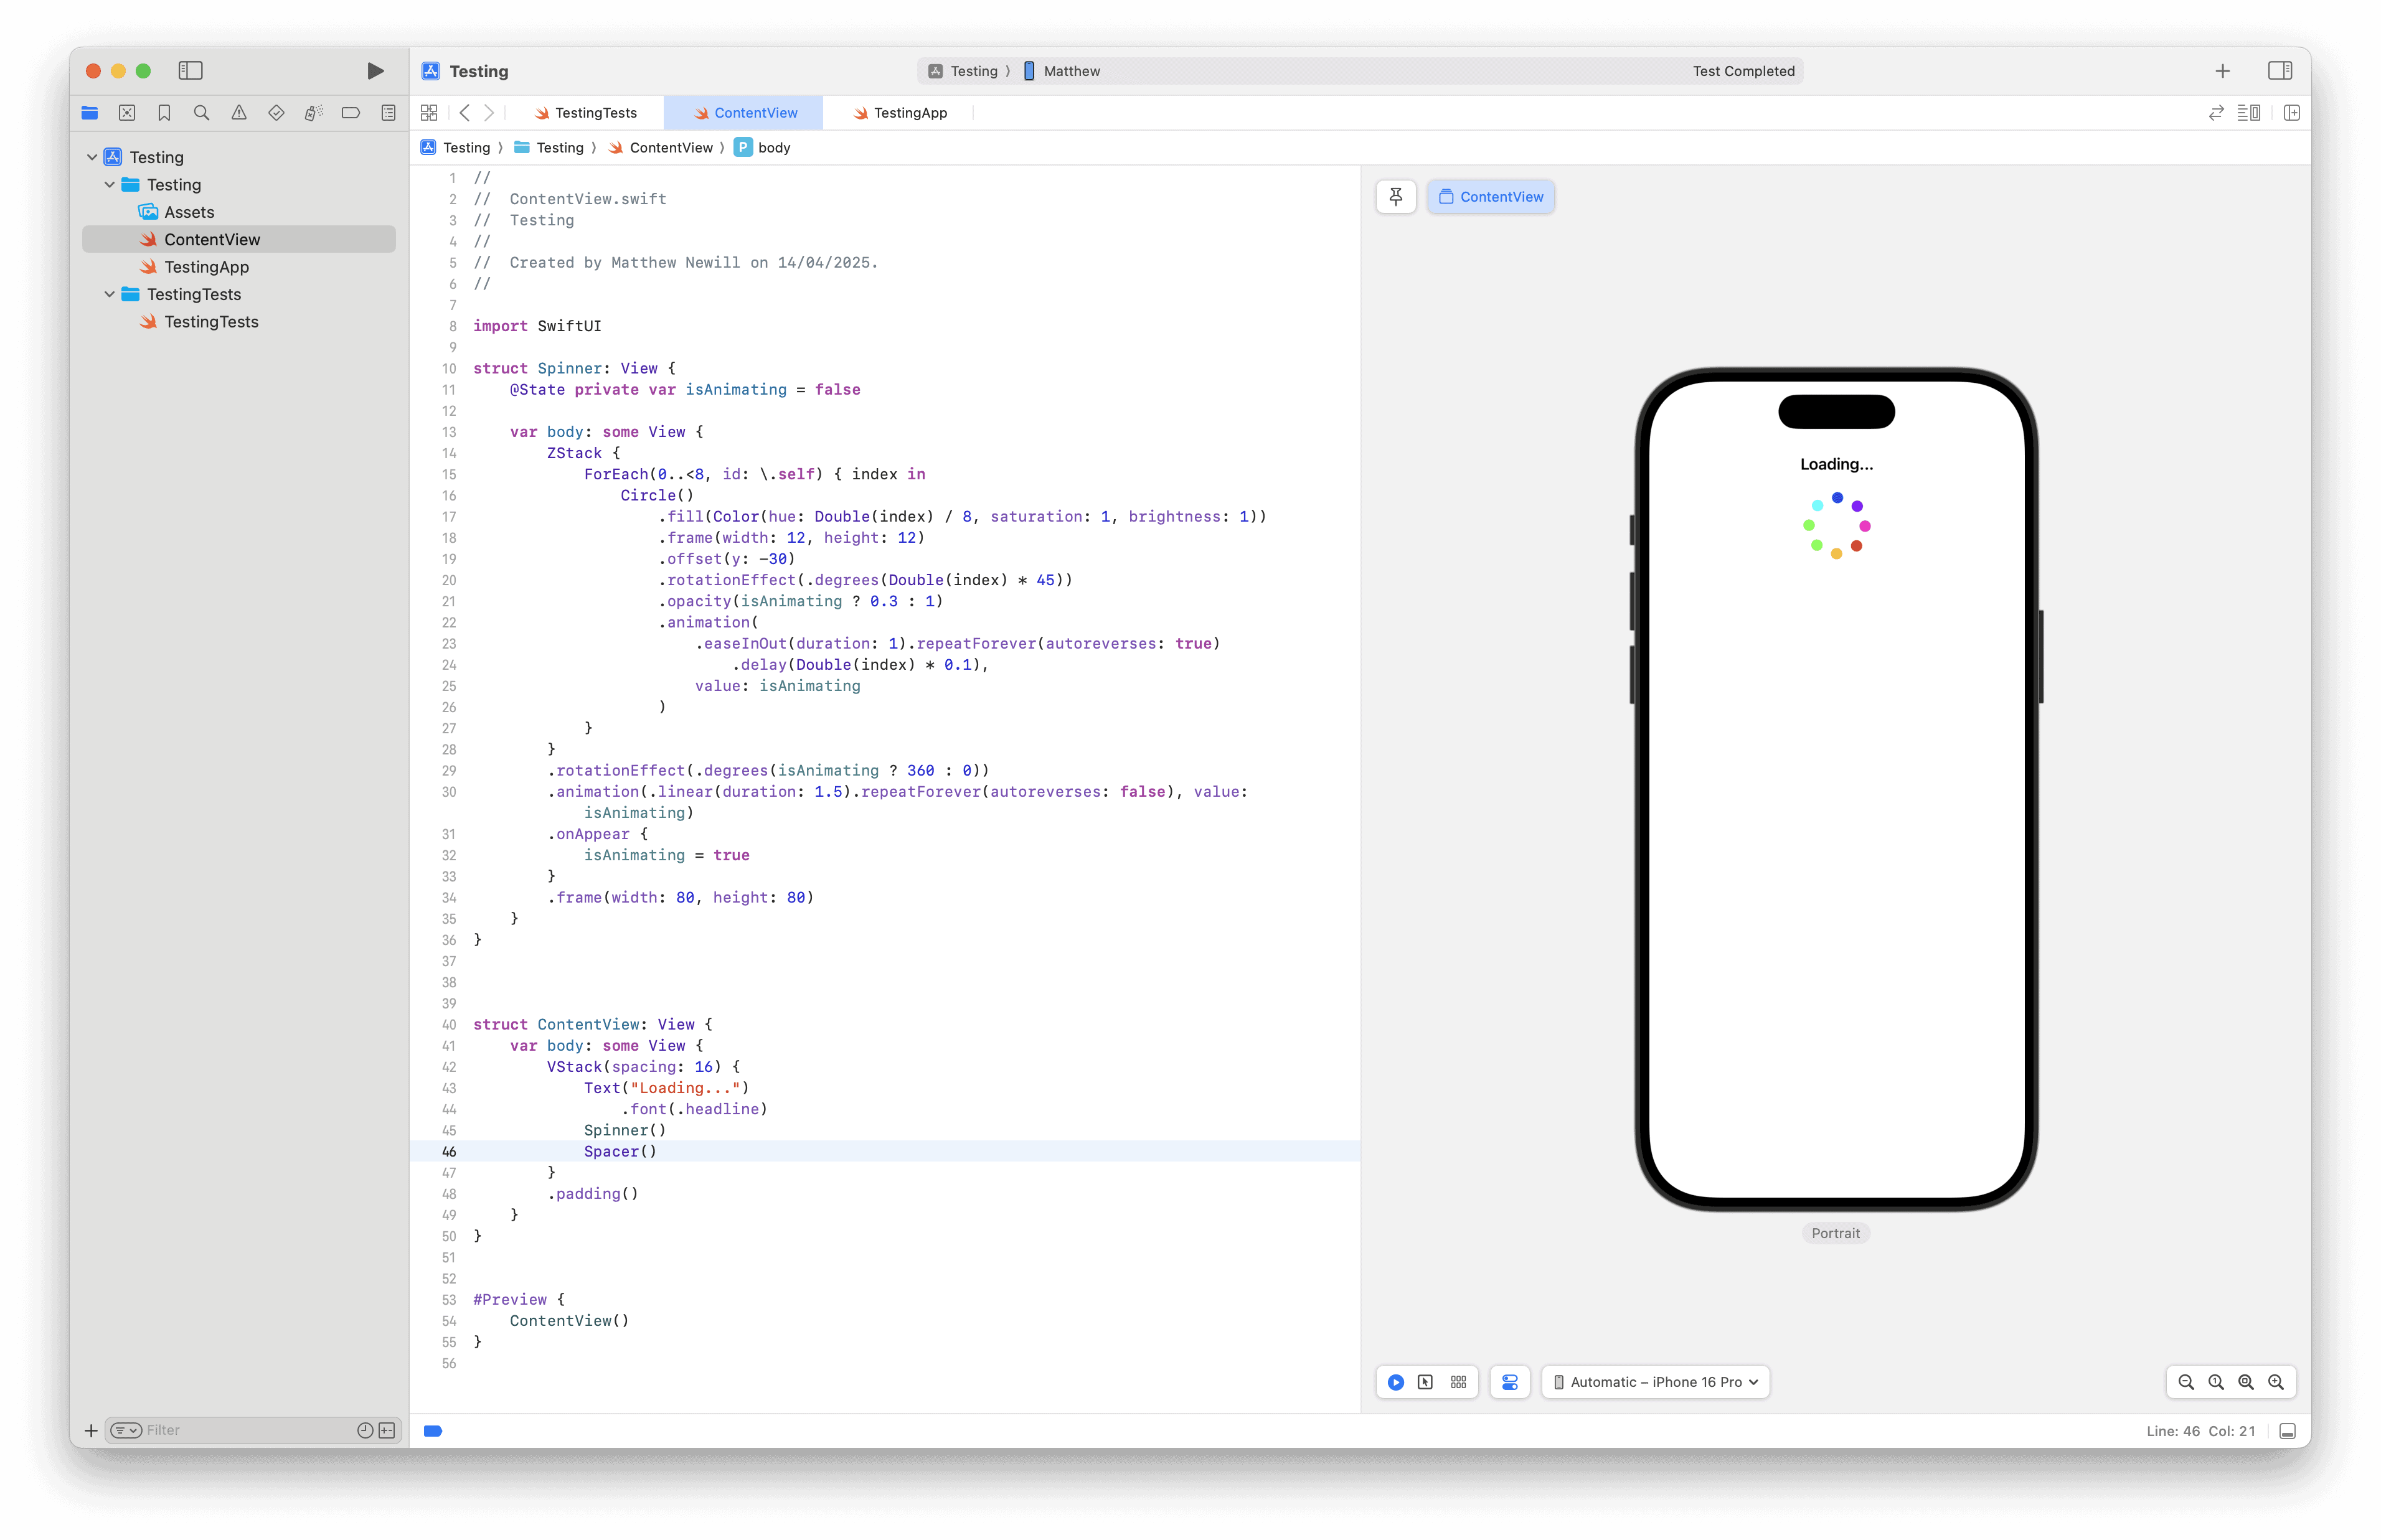Open the Breakpoint navigator tag icon
This screenshot has width=2381, height=1540.
[x=350, y=113]
